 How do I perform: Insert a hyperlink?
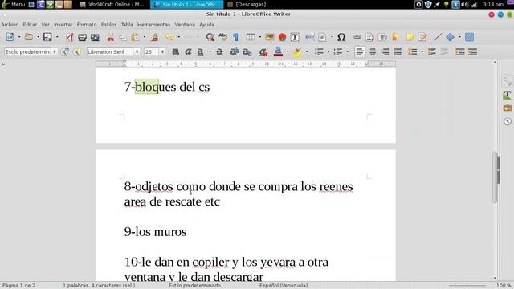(357, 37)
